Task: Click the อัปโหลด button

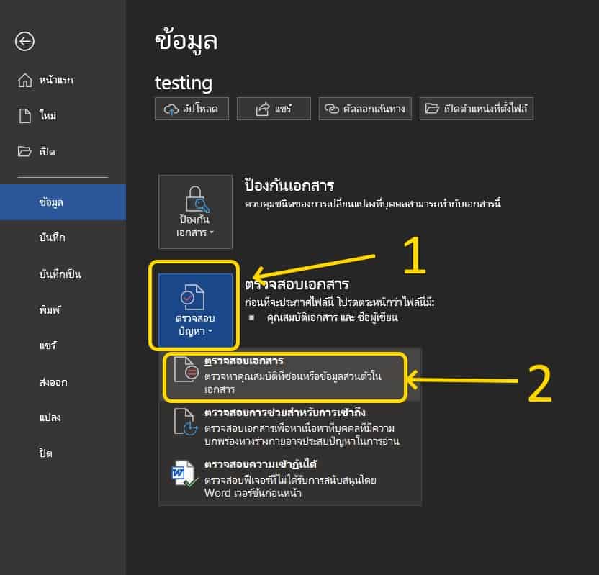Action: pos(192,108)
